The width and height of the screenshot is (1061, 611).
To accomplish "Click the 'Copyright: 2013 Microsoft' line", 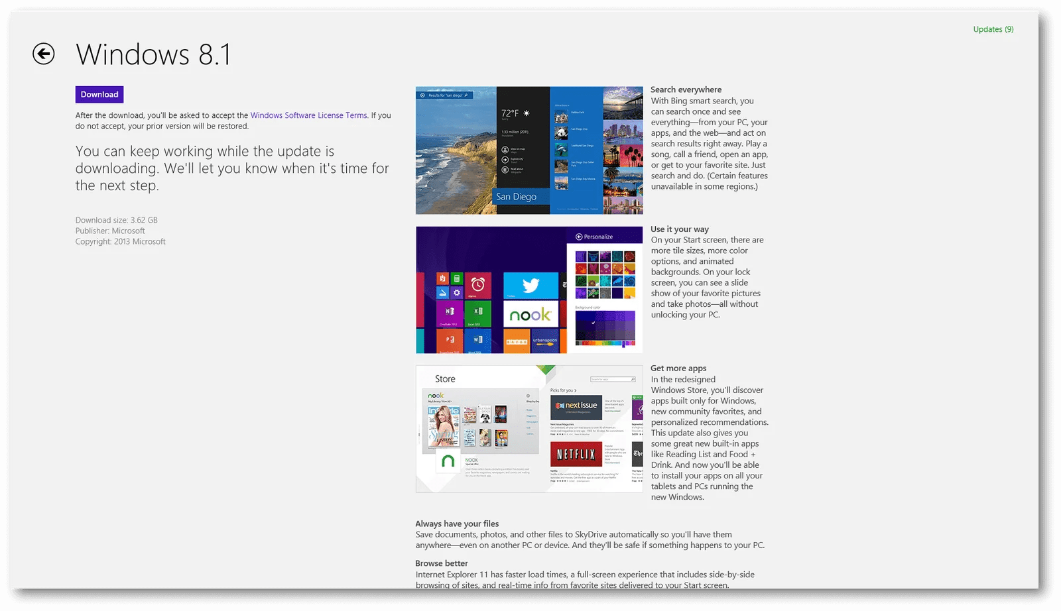I will pyautogui.click(x=121, y=241).
